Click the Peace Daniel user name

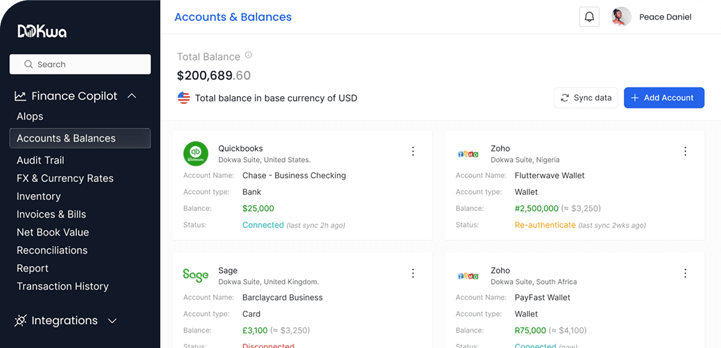coord(665,17)
